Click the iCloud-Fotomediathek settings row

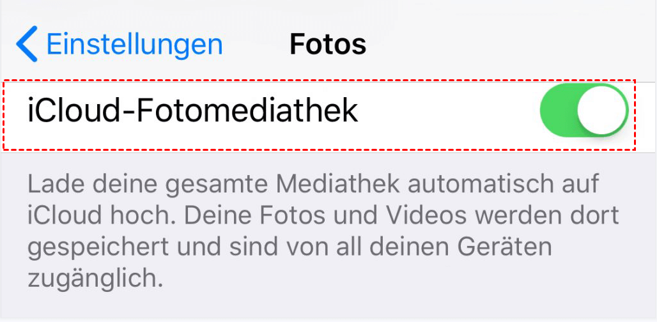pyautogui.click(x=328, y=115)
